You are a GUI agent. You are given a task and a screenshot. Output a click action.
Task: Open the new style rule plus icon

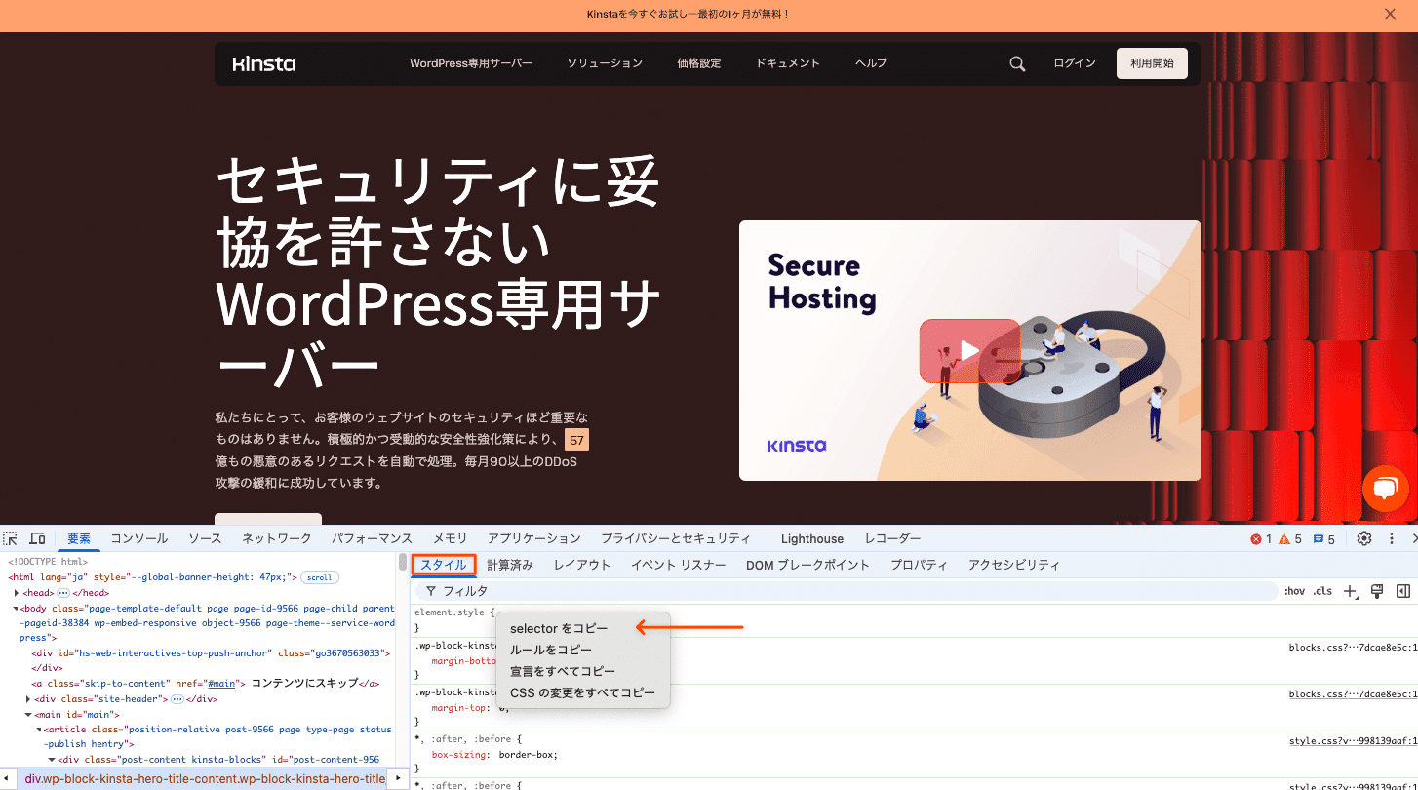coord(1351,590)
